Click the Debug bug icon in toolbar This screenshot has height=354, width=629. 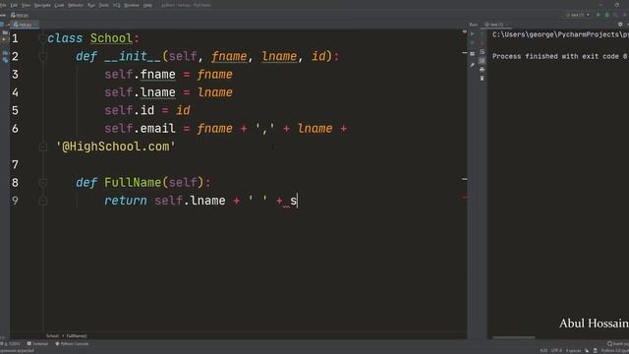coord(607,15)
